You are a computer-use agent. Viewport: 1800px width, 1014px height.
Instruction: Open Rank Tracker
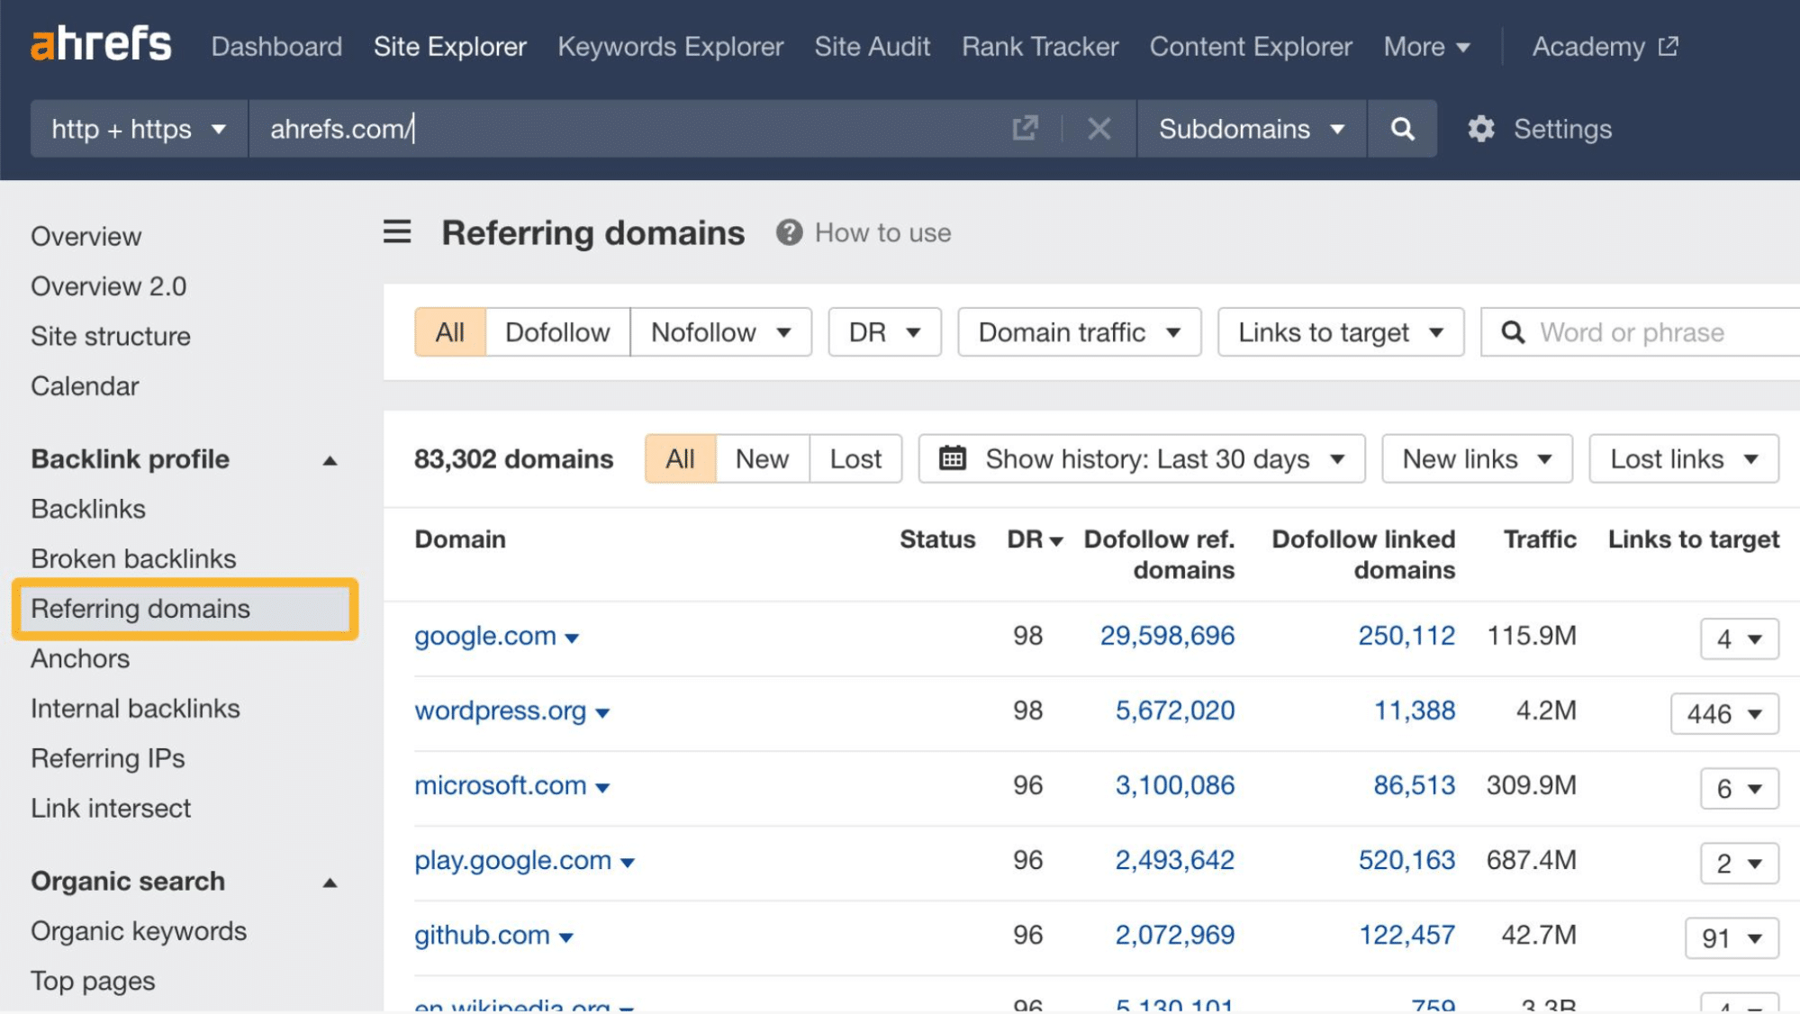1040,46
